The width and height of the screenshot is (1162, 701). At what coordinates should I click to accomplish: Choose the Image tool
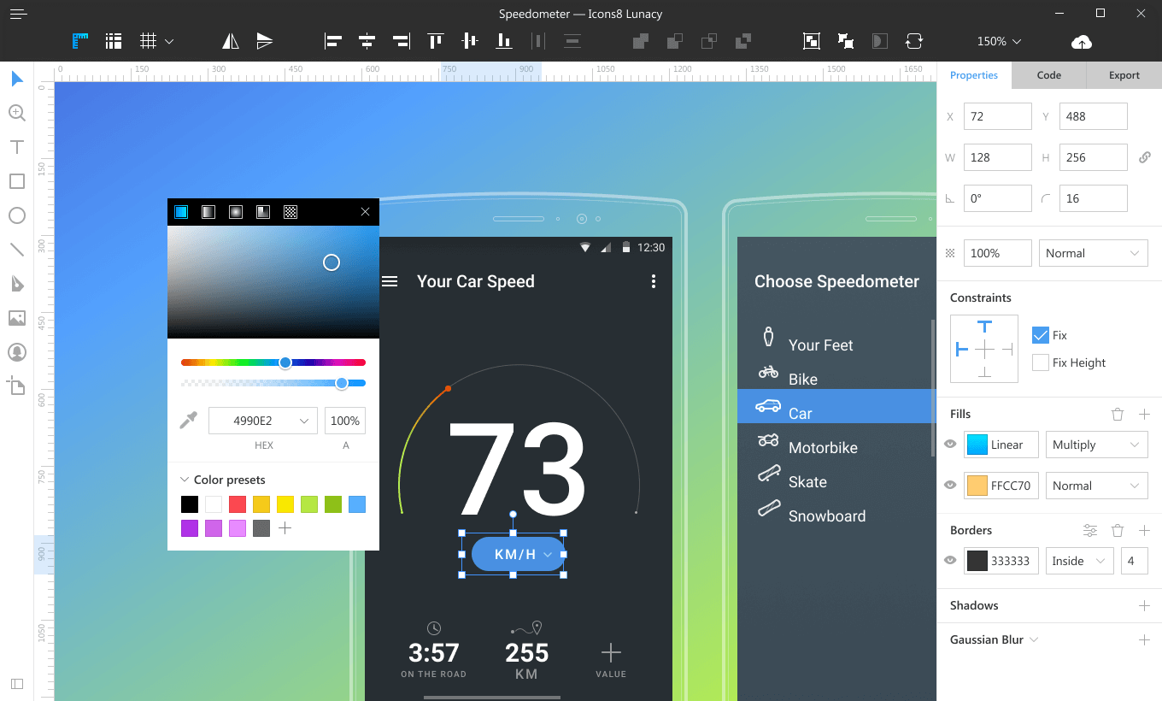click(x=16, y=318)
